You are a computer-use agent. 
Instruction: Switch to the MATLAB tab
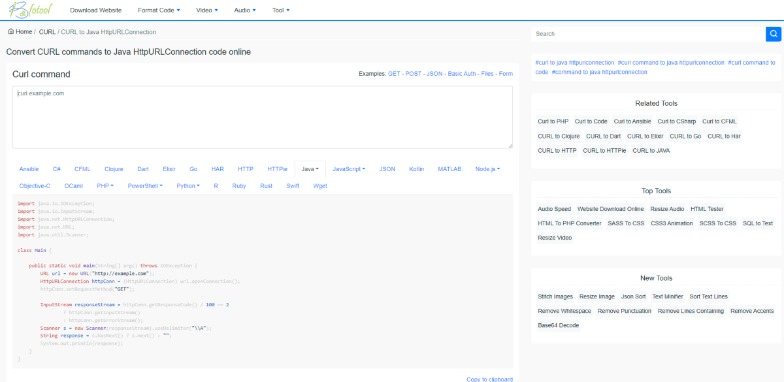point(449,169)
